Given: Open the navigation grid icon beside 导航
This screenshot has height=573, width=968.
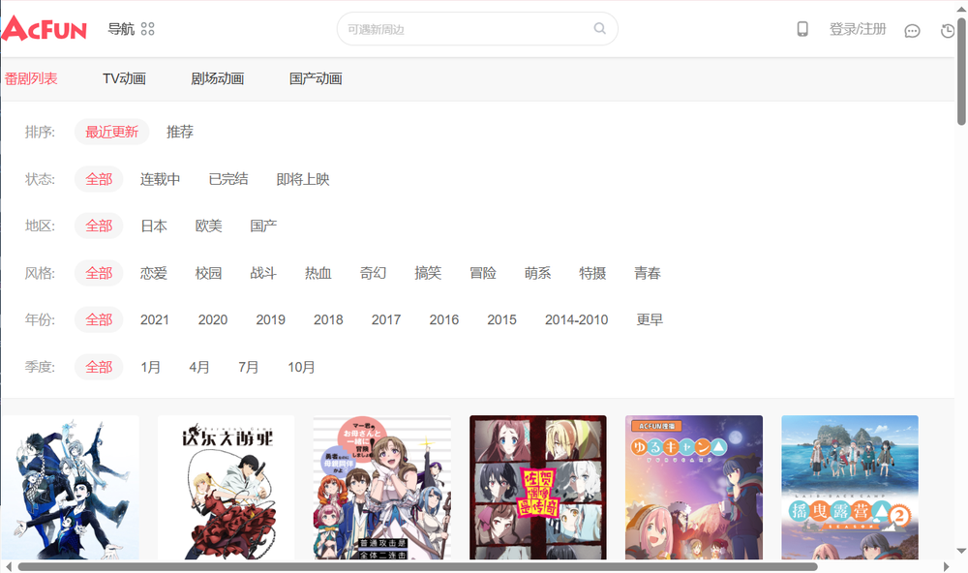Looking at the screenshot, I should coord(147,29).
